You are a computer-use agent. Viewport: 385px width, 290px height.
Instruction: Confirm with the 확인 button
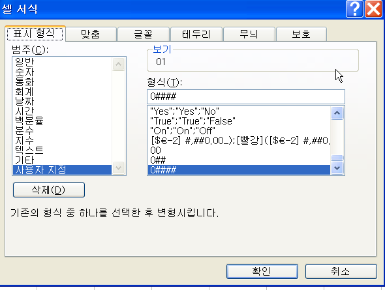pos(262,271)
